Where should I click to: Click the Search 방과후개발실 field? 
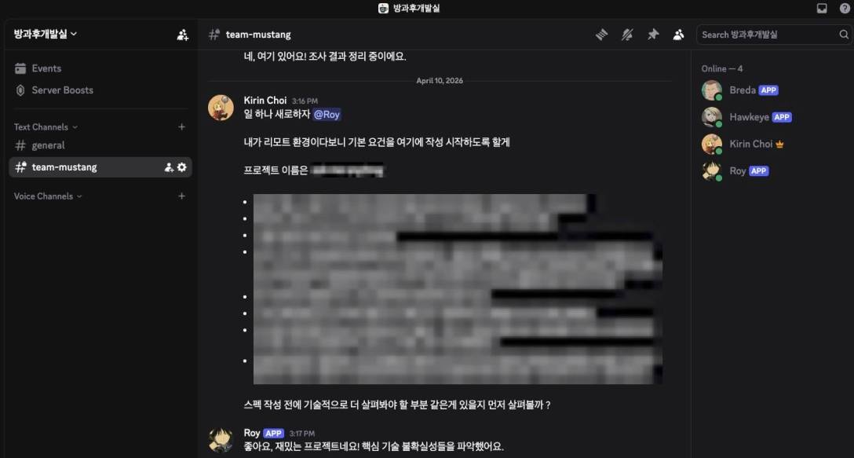click(x=775, y=35)
